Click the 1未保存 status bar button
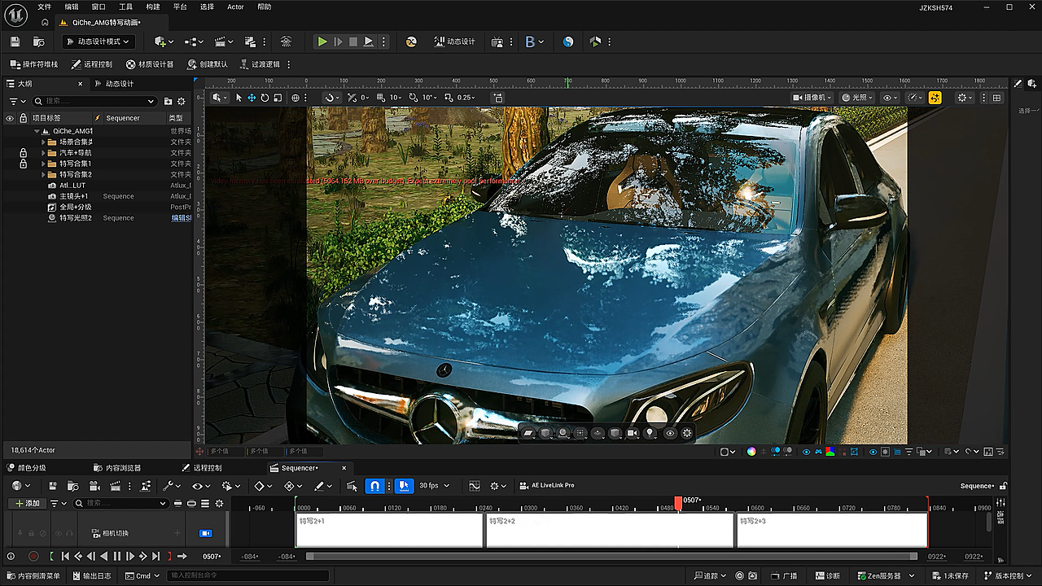The image size is (1042, 586). point(950,576)
